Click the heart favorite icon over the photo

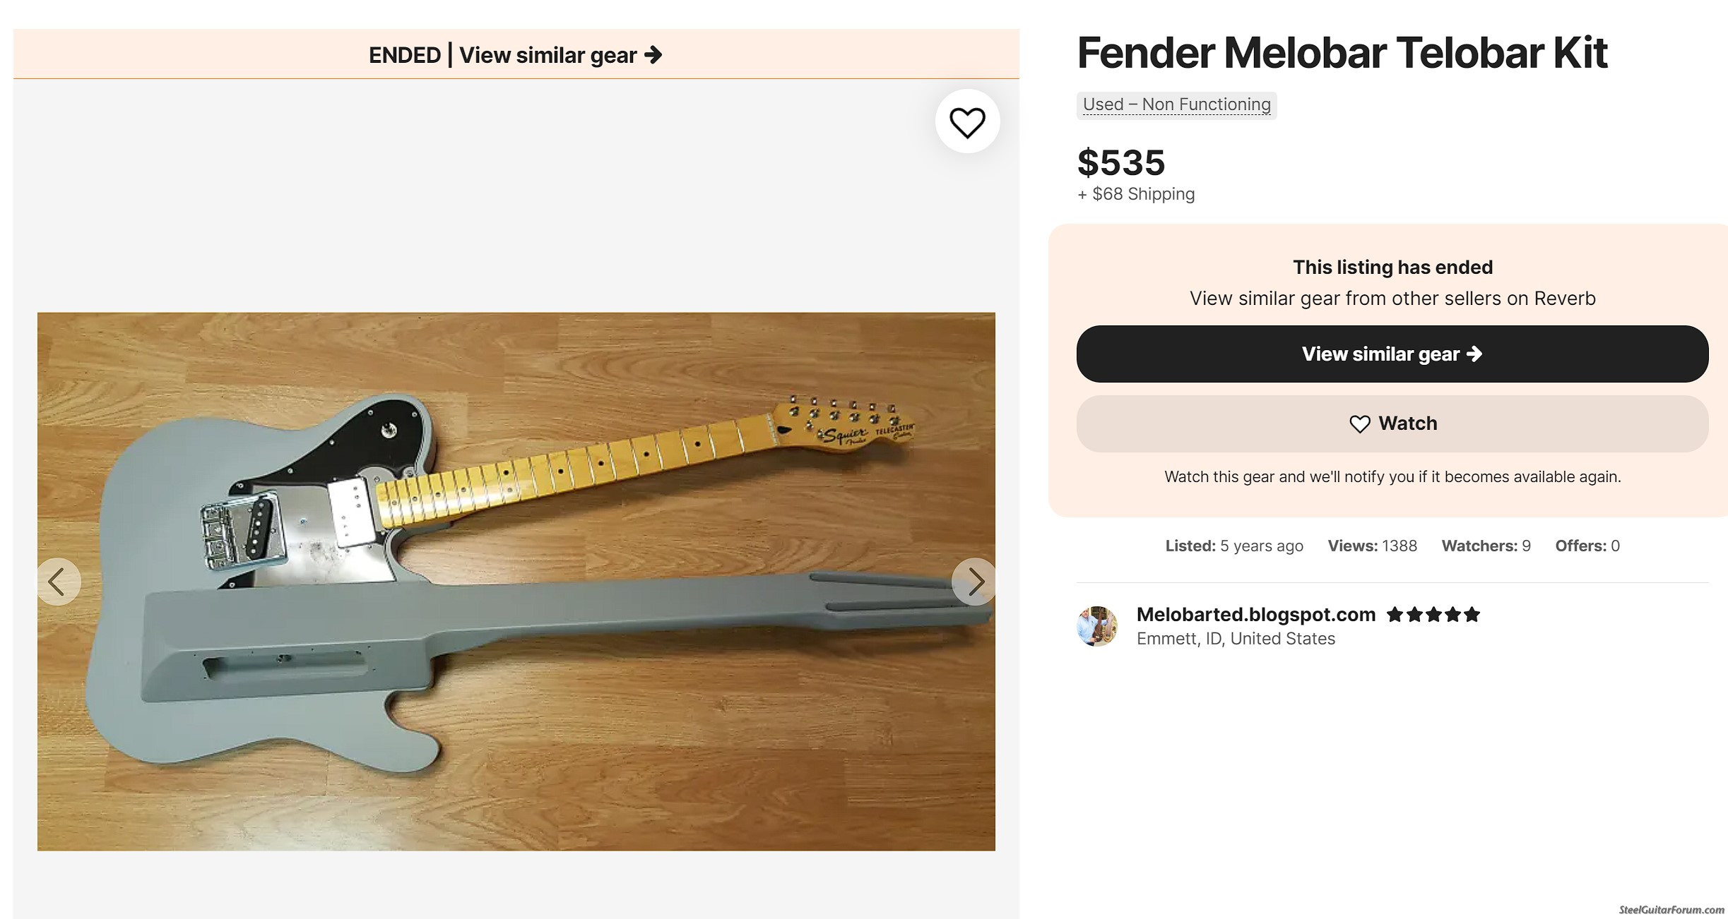[967, 121]
